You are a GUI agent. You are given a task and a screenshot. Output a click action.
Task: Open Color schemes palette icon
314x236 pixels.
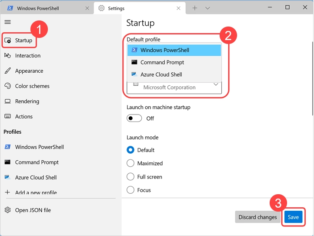click(7, 86)
